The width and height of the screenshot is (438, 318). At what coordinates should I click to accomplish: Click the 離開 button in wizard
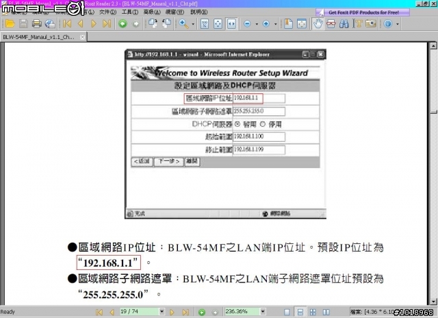tap(192, 161)
